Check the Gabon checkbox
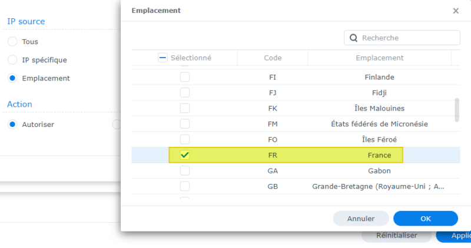The width and height of the screenshot is (471, 248). pos(185,170)
